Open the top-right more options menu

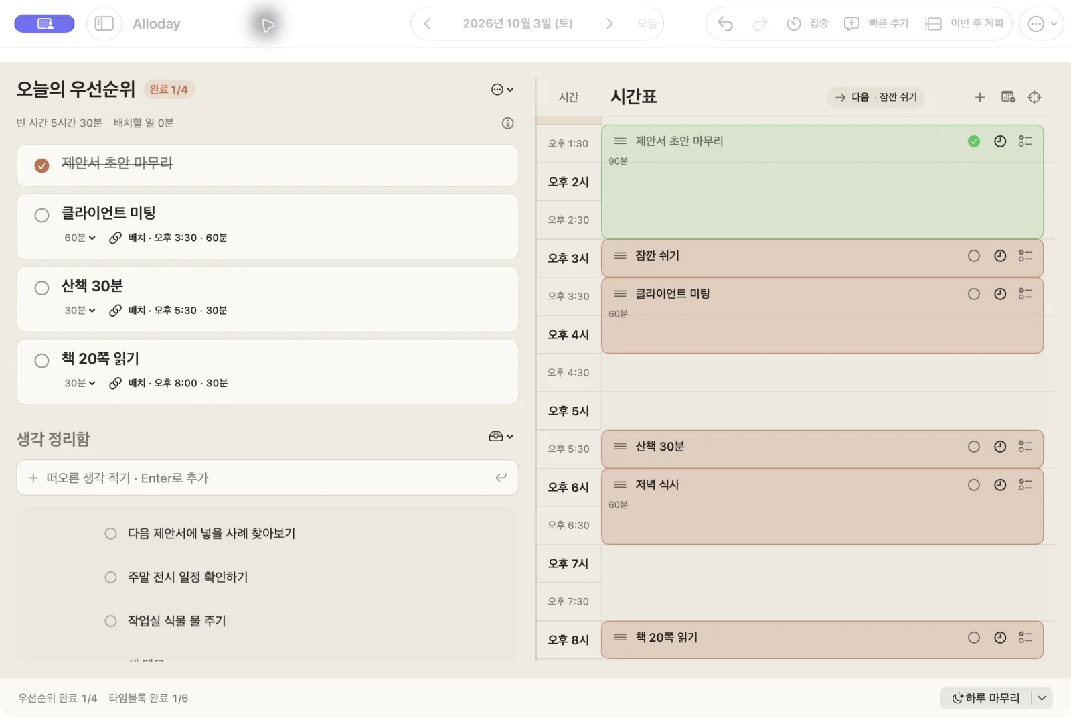[x=1042, y=24]
